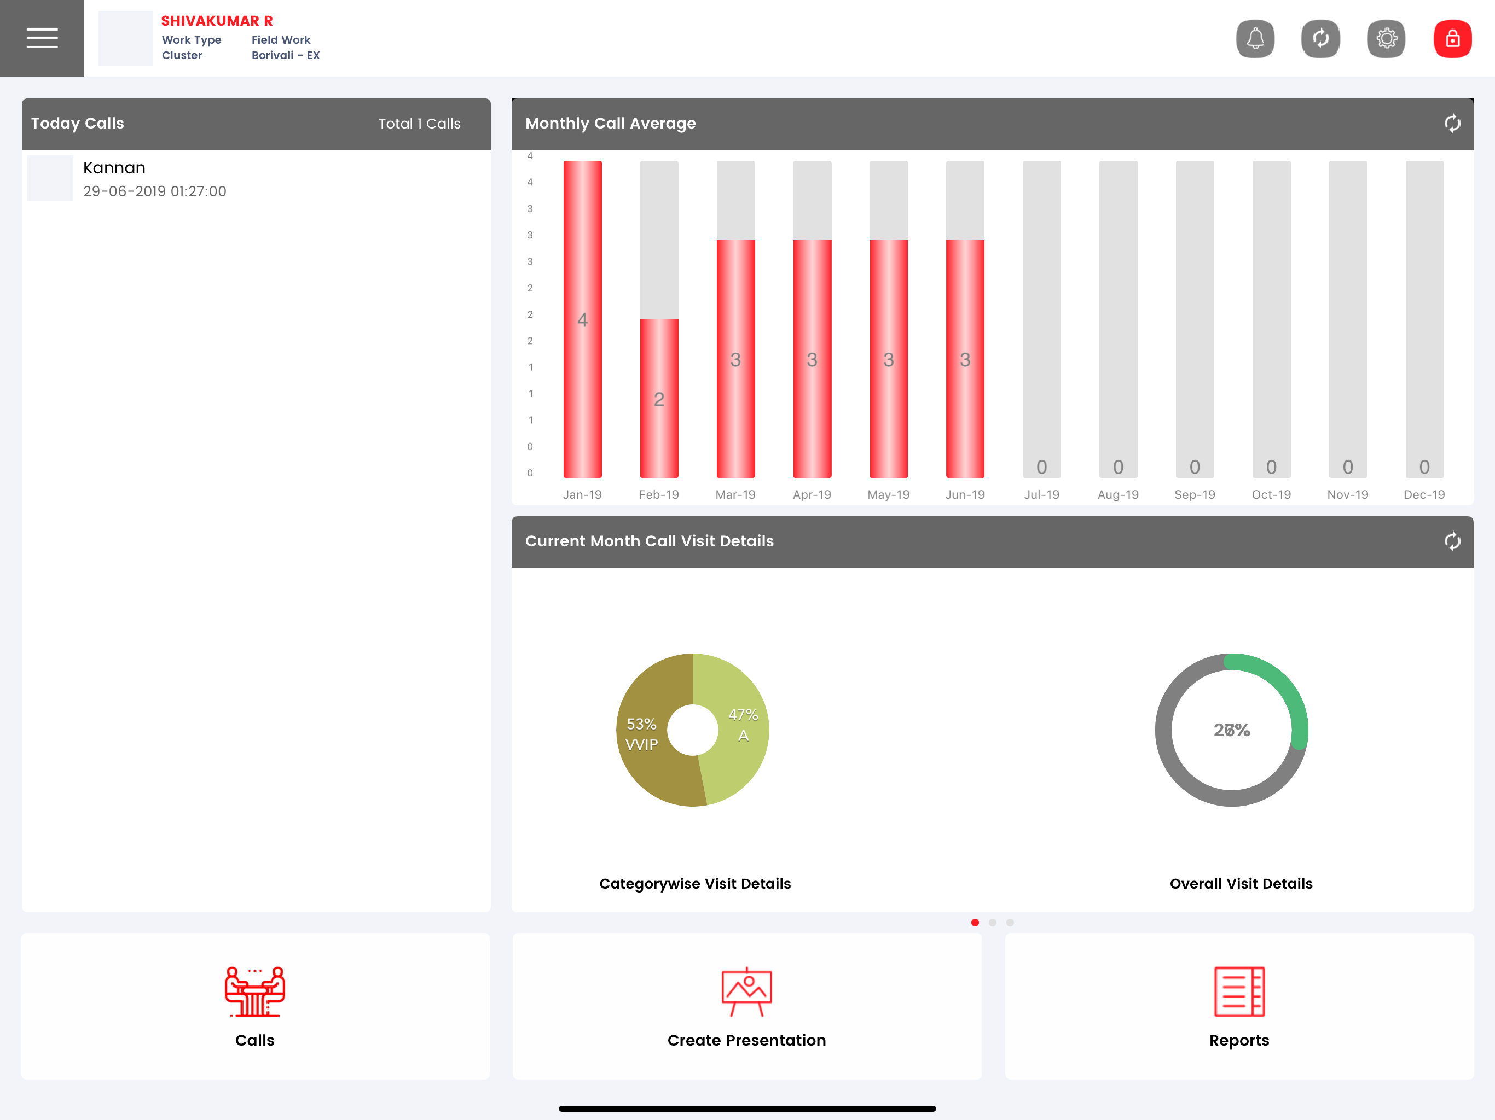The width and height of the screenshot is (1495, 1120).
Task: Go to the first carousel page dot
Action: tap(975, 923)
